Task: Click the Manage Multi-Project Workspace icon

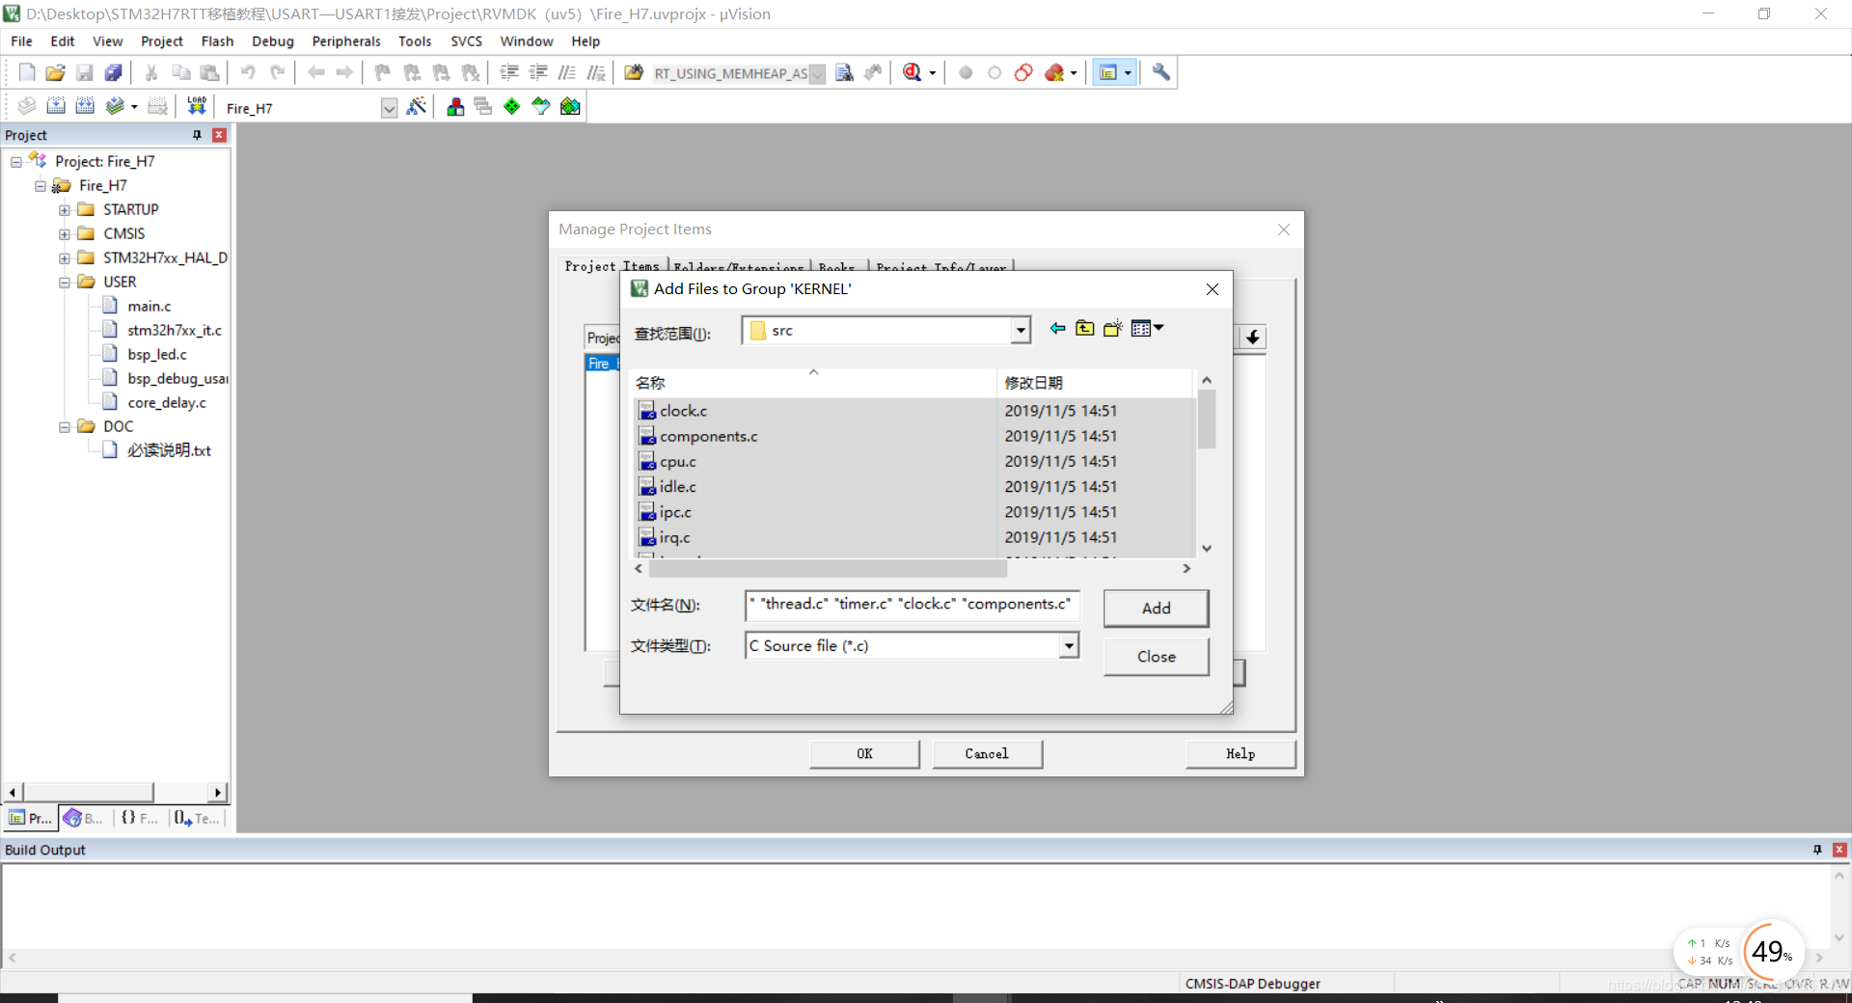Action: pos(483,106)
